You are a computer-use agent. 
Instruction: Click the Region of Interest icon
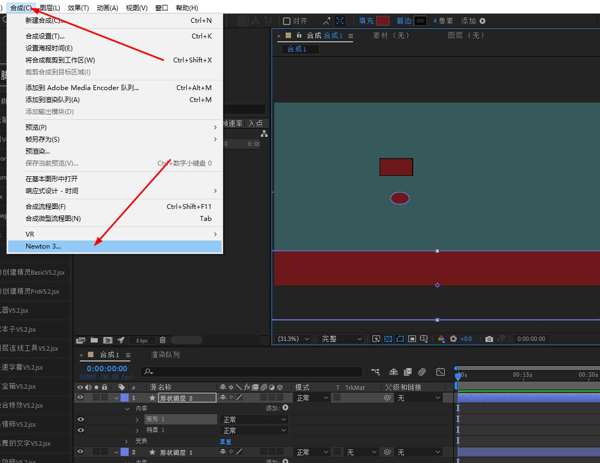(x=412, y=339)
